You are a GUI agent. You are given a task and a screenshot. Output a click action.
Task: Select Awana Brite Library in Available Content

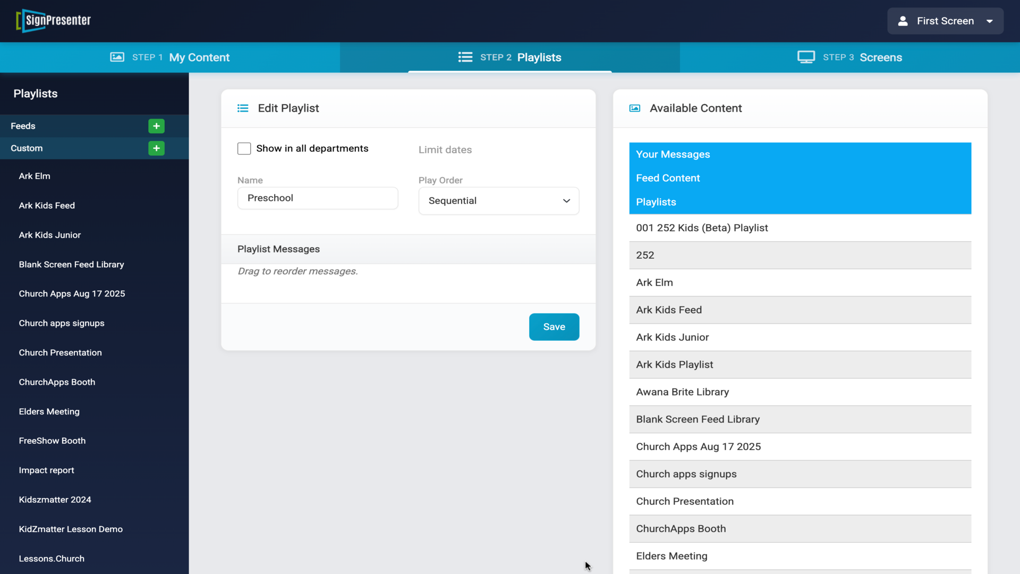682,392
